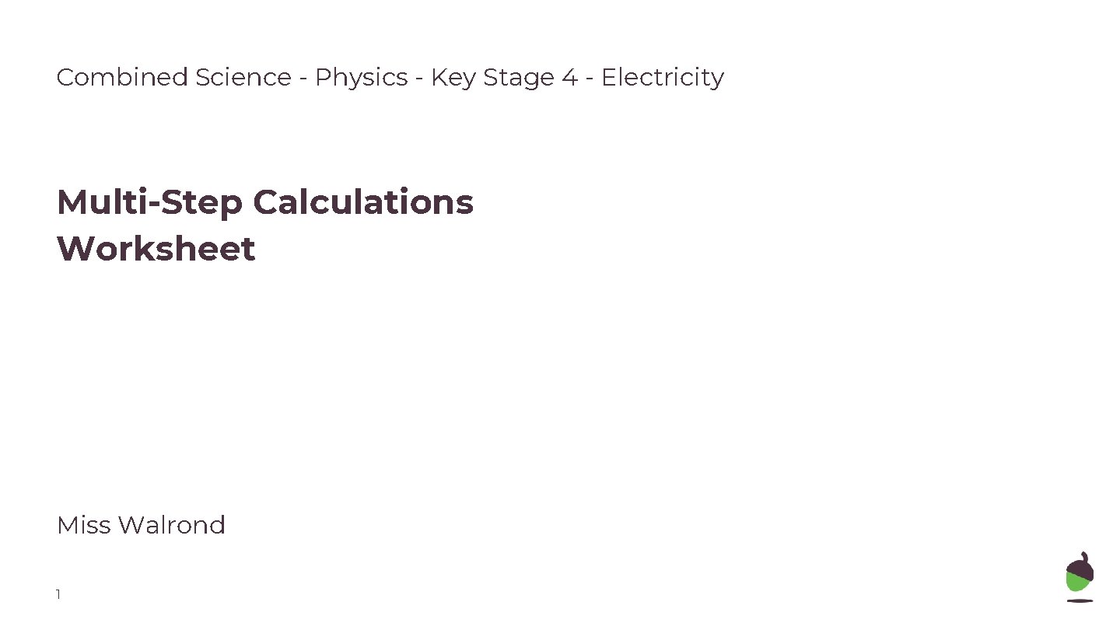The width and height of the screenshot is (1120, 630).
Task: Click the dash between Physics and Key
Action: [419, 79]
